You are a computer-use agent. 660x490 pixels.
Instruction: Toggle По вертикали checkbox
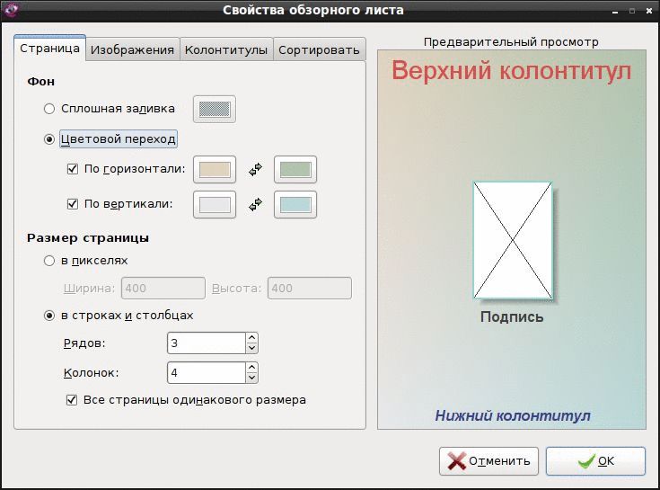[73, 204]
